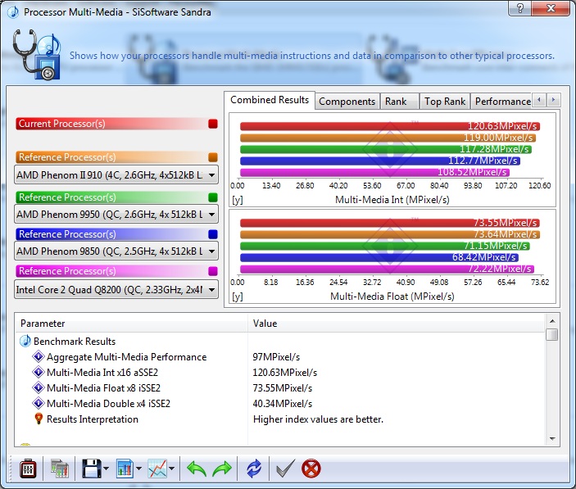Go forward with the green right arrow
The image size is (576, 489).
(x=222, y=469)
